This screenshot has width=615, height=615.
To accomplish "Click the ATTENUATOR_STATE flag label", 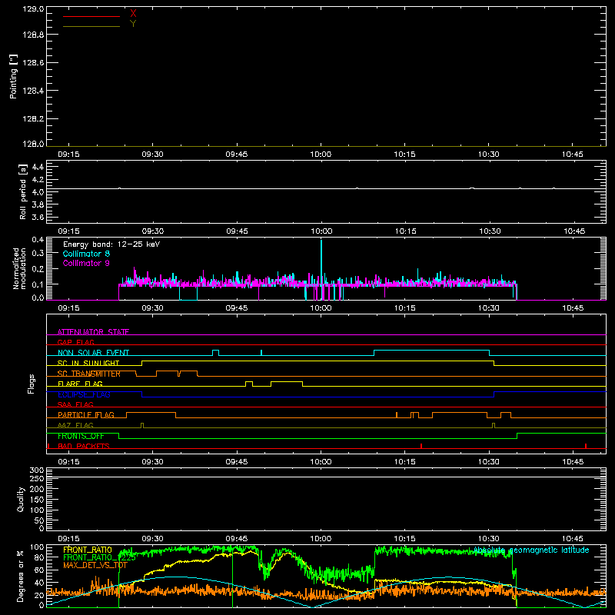I will (93, 332).
